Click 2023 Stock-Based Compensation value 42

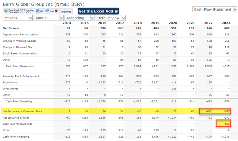[x=228, y=53]
